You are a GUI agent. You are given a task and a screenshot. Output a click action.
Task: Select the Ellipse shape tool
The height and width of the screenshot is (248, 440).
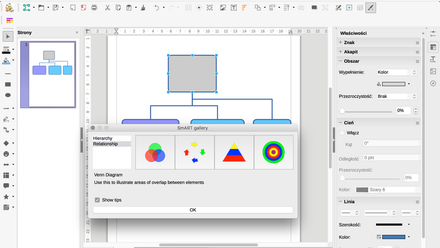[8, 95]
